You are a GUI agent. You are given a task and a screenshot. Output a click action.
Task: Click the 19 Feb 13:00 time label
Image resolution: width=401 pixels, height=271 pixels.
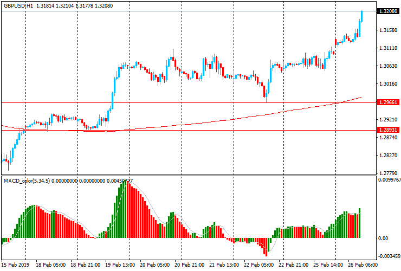(x=120, y=265)
